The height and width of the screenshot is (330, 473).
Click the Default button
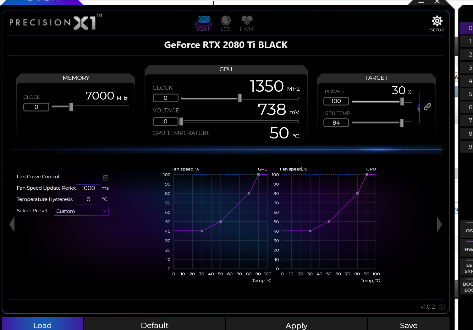click(x=155, y=324)
